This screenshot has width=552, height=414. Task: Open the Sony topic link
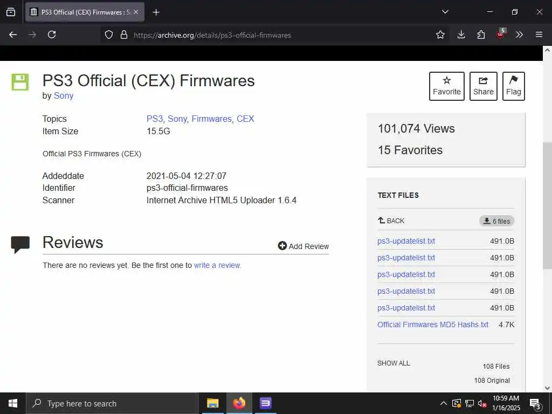[x=177, y=119]
